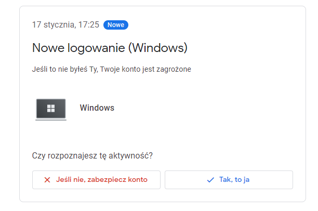Click the "Jeśli to nie byłeś Ty" sentence start
Viewport: 318px width, 211px height.
tap(65, 69)
